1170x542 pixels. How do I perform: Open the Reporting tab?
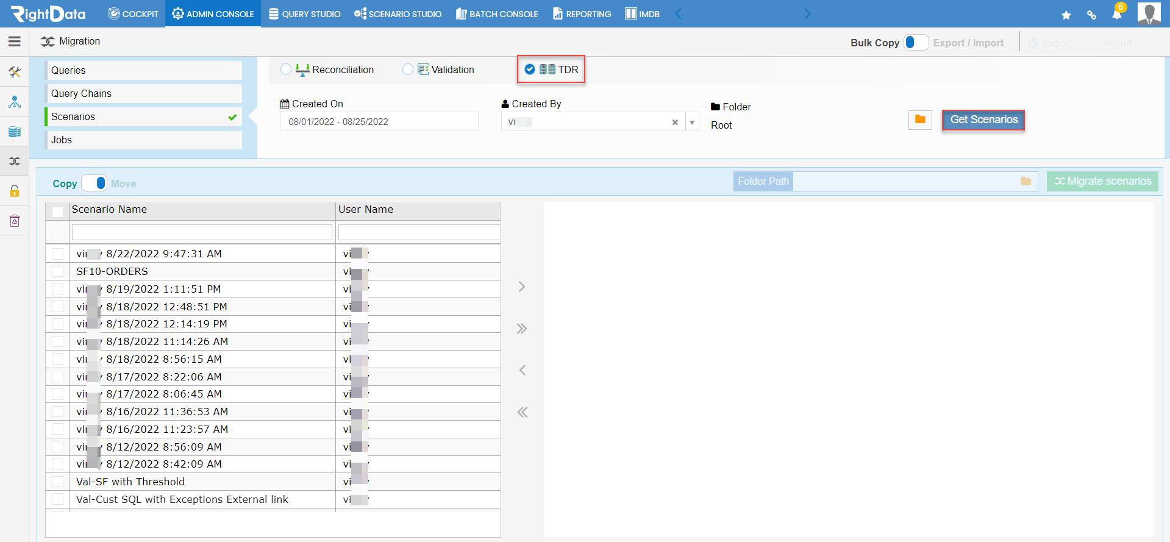(x=582, y=13)
